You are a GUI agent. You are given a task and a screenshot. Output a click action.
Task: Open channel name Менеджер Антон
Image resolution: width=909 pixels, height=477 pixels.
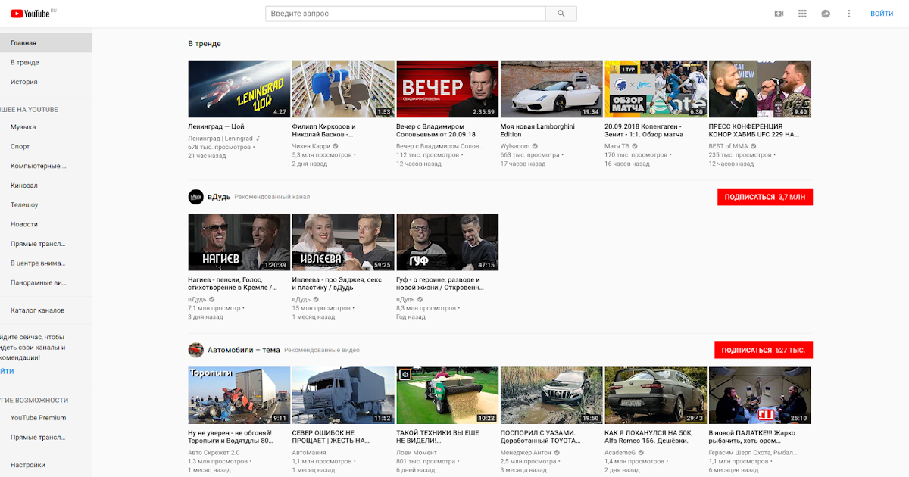526,452
